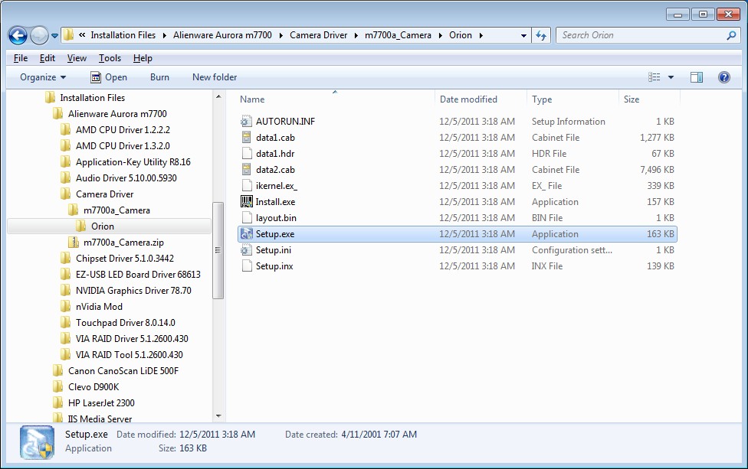Select the data1.hdr file icon

tap(246, 153)
